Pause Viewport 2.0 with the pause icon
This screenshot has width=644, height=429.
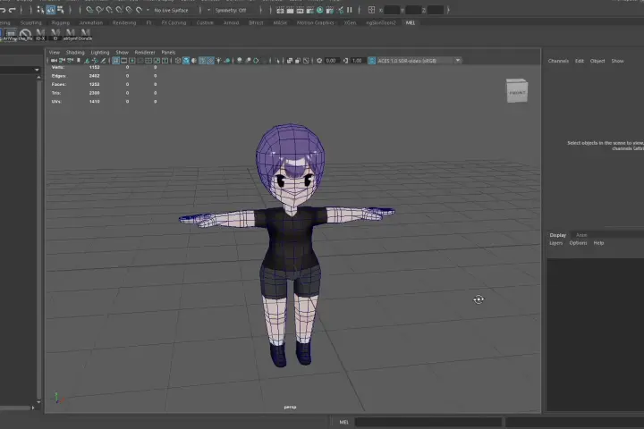click(350, 10)
